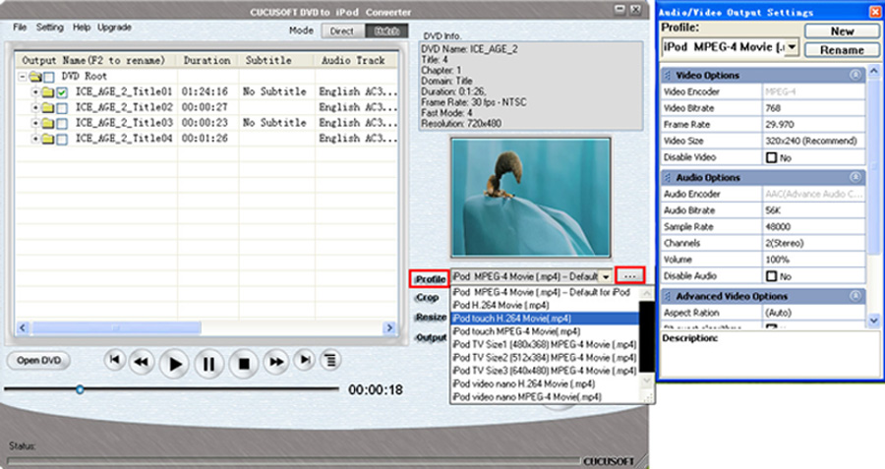The image size is (885, 469).
Task: Stop the video with the stop button
Action: [244, 364]
